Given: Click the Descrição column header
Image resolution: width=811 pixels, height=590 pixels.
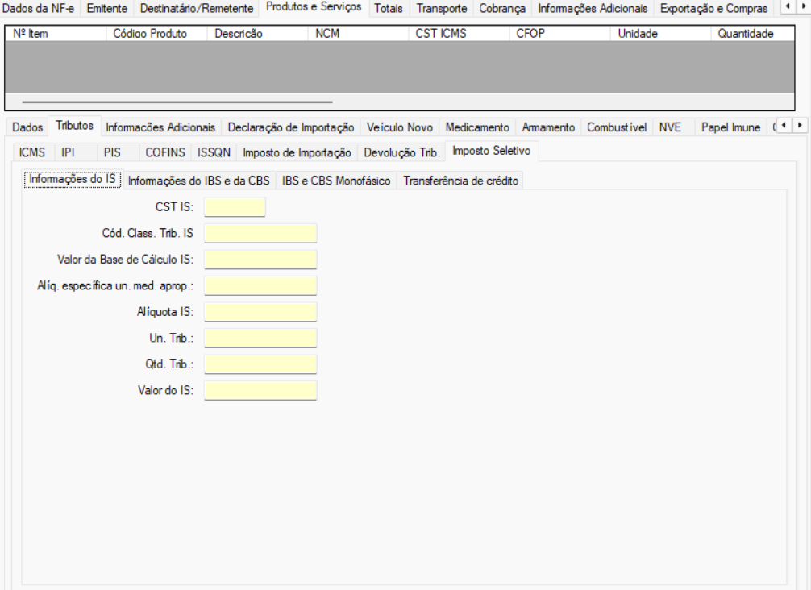Looking at the screenshot, I should (257, 34).
